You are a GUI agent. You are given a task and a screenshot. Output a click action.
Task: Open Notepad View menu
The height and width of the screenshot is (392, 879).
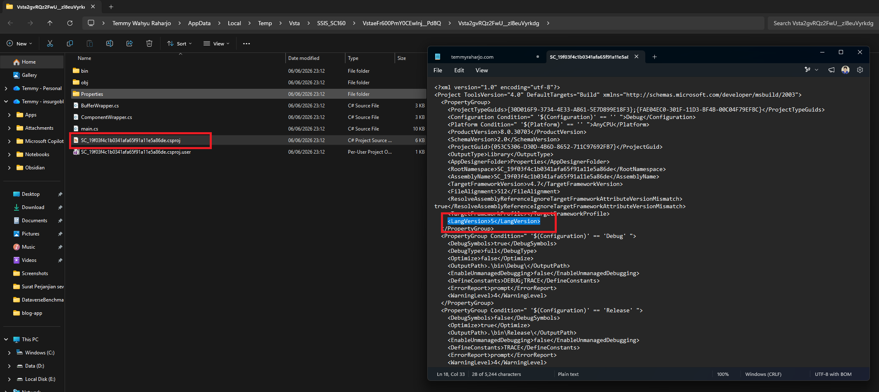tap(481, 70)
